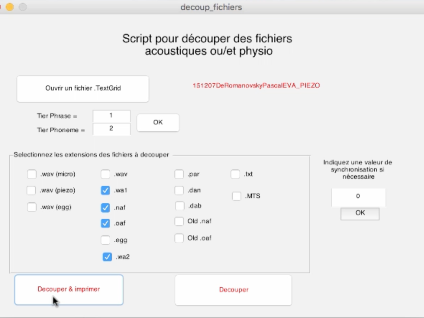Select the .txt extension checkbox

pos(235,174)
